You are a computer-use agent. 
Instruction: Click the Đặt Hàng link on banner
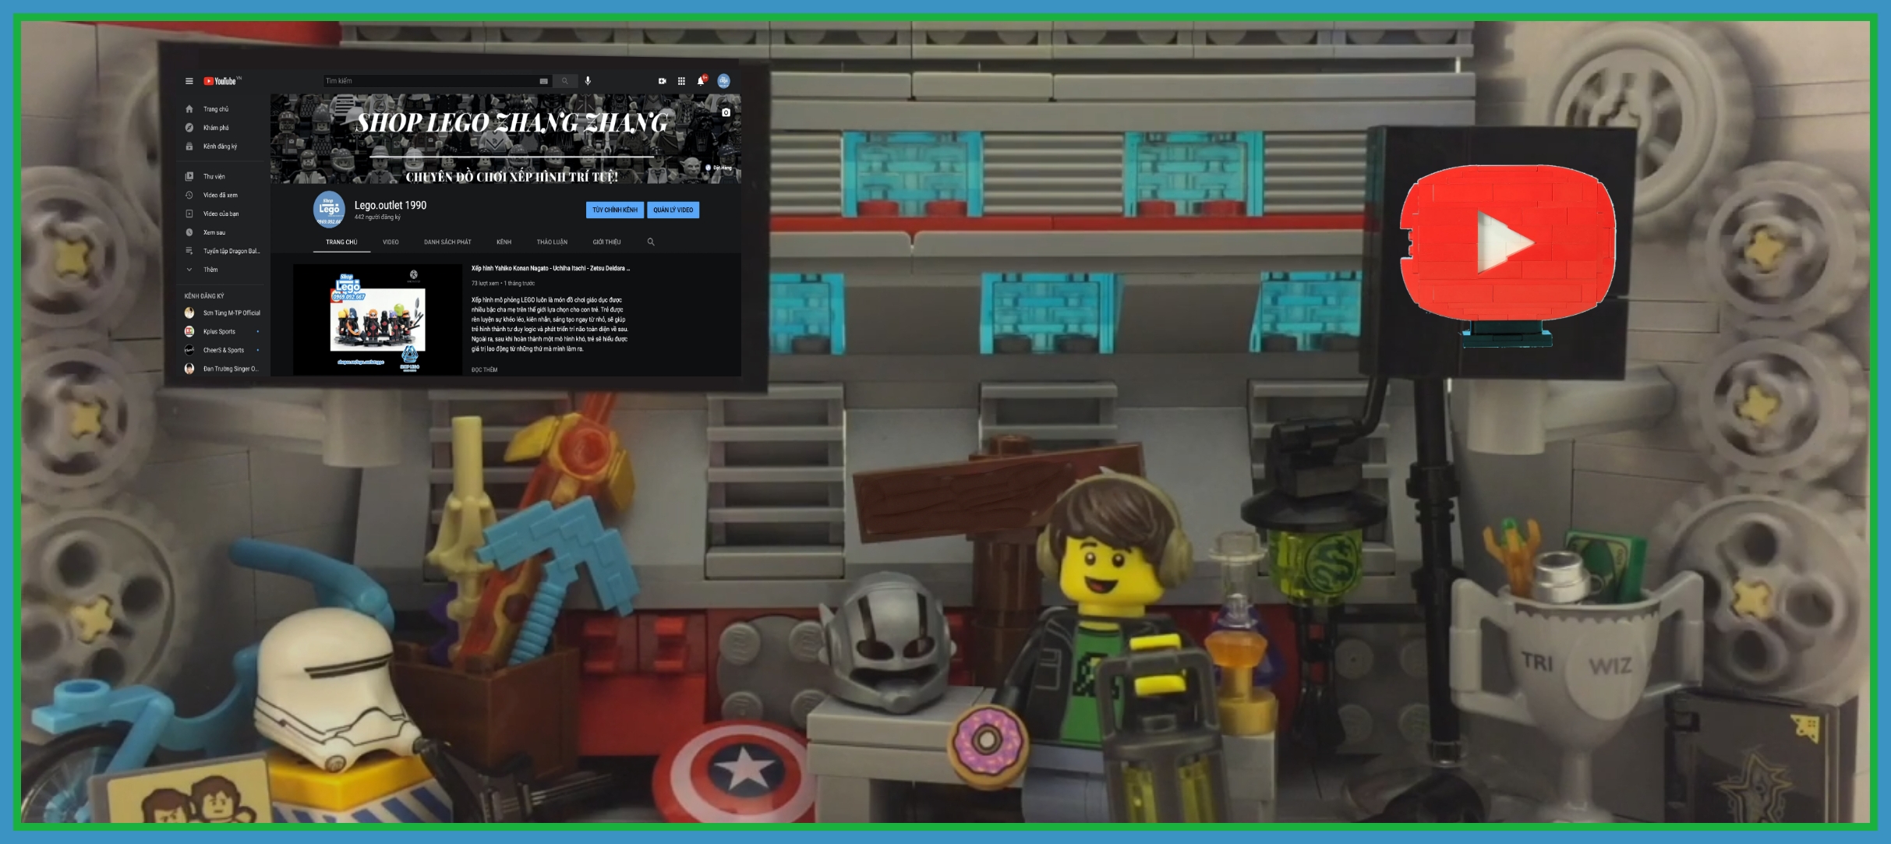[719, 168]
